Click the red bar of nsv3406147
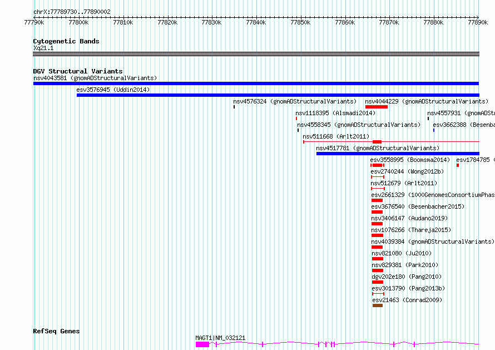 tap(377, 224)
